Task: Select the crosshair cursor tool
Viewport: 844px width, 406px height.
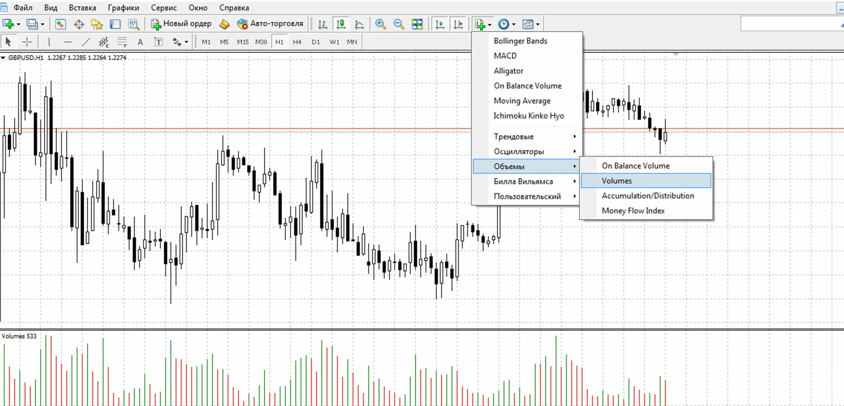Action: (27, 42)
